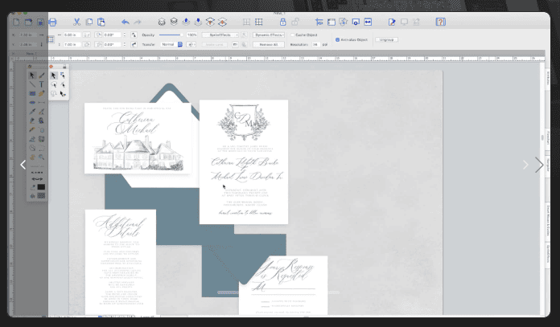The image size is (560, 327).
Task: Select the Dimension line tool
Action: tap(41, 102)
